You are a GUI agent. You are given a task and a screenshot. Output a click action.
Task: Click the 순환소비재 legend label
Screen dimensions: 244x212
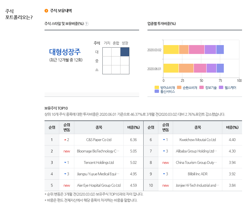[x=190, y=88]
